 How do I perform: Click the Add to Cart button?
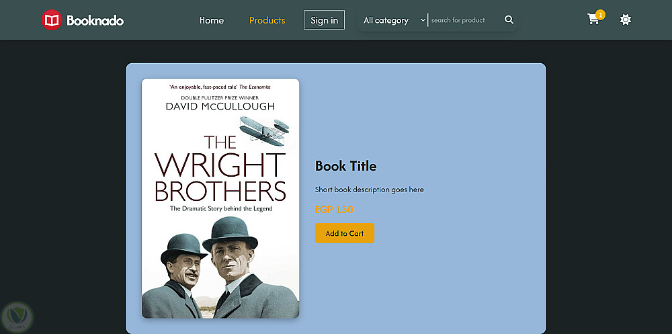coord(345,233)
